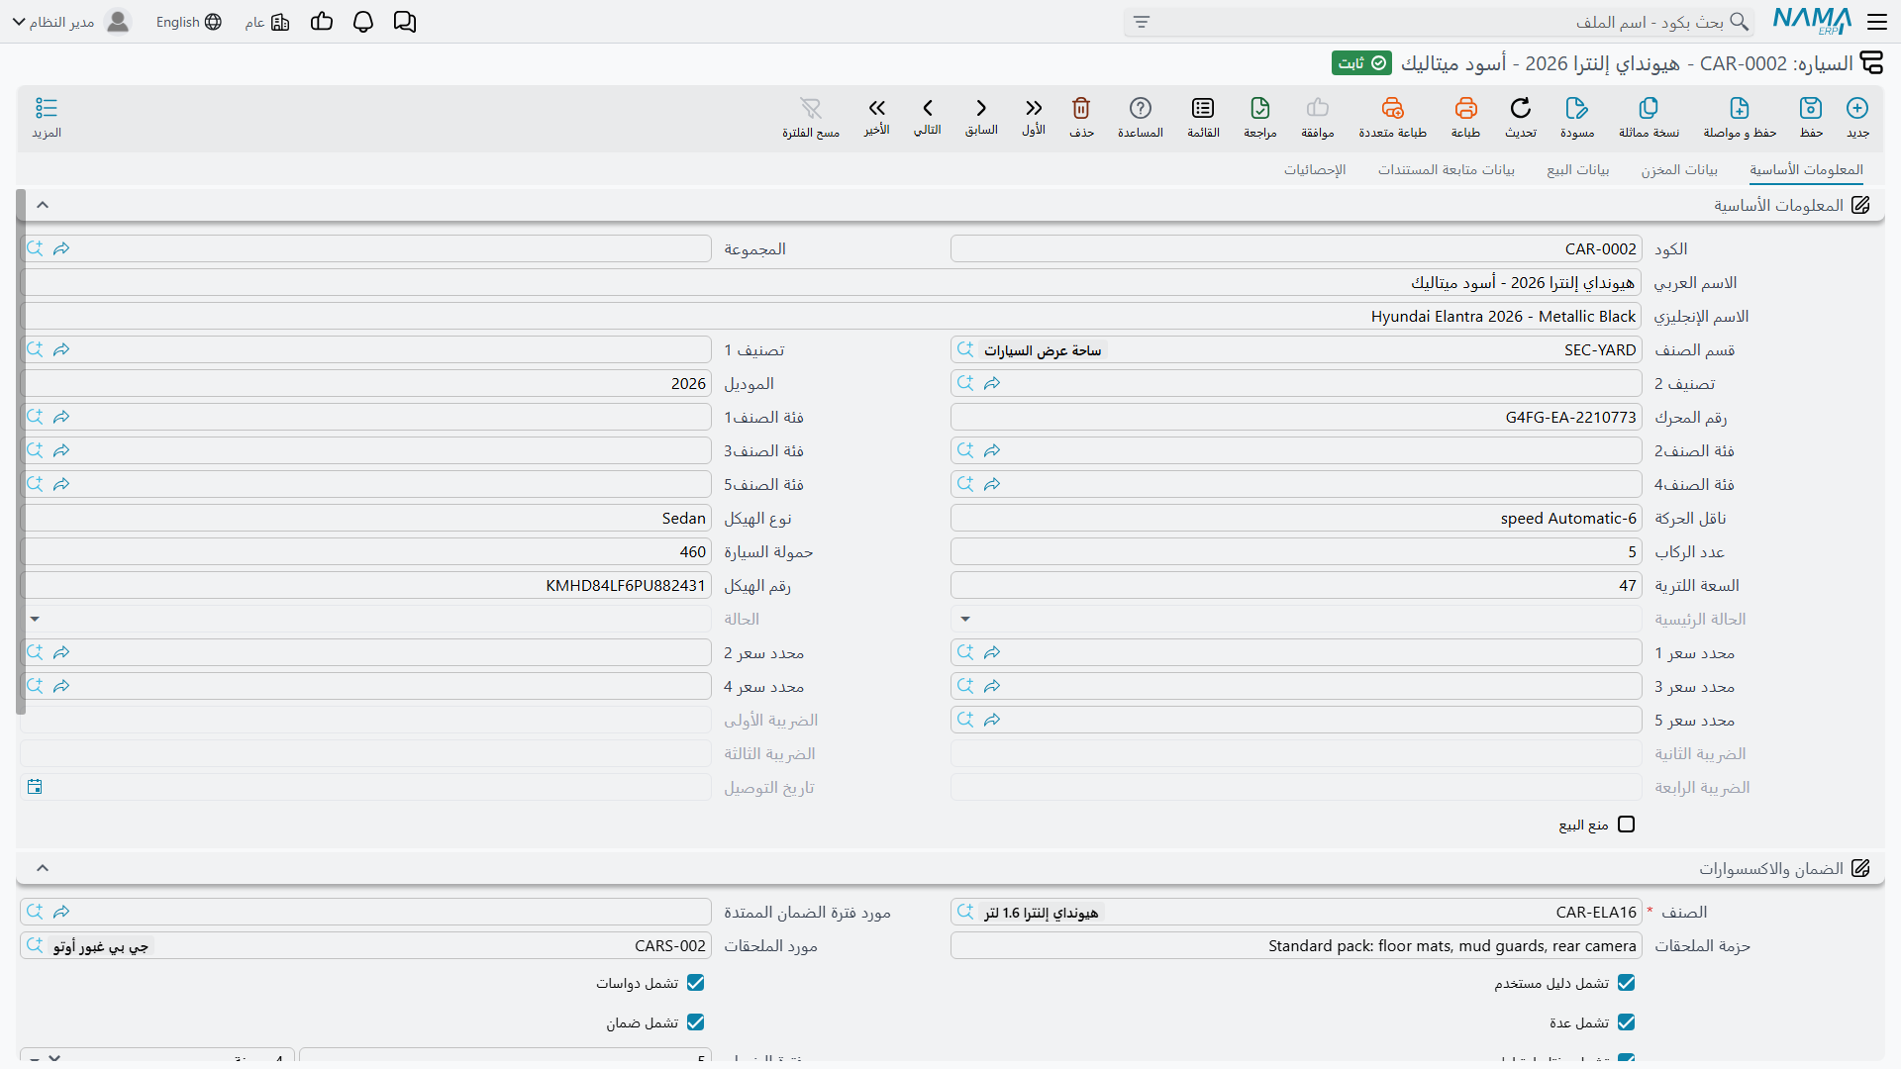Image resolution: width=1901 pixels, height=1069 pixels.
Task: Open the hamburger main menu
Action: [1877, 22]
